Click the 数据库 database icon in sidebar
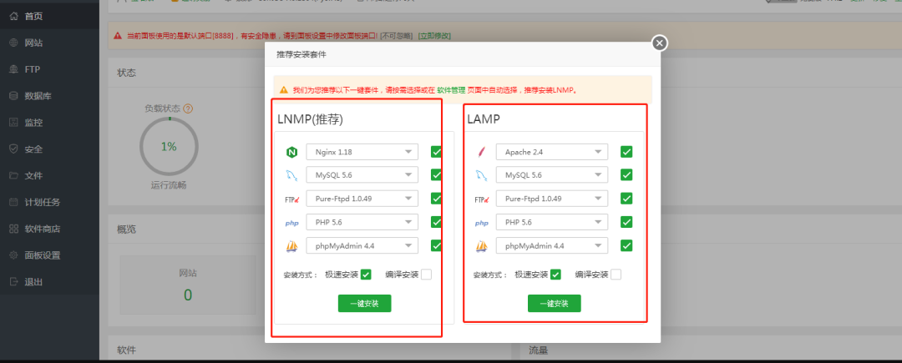The height and width of the screenshot is (363, 902). 14,95
